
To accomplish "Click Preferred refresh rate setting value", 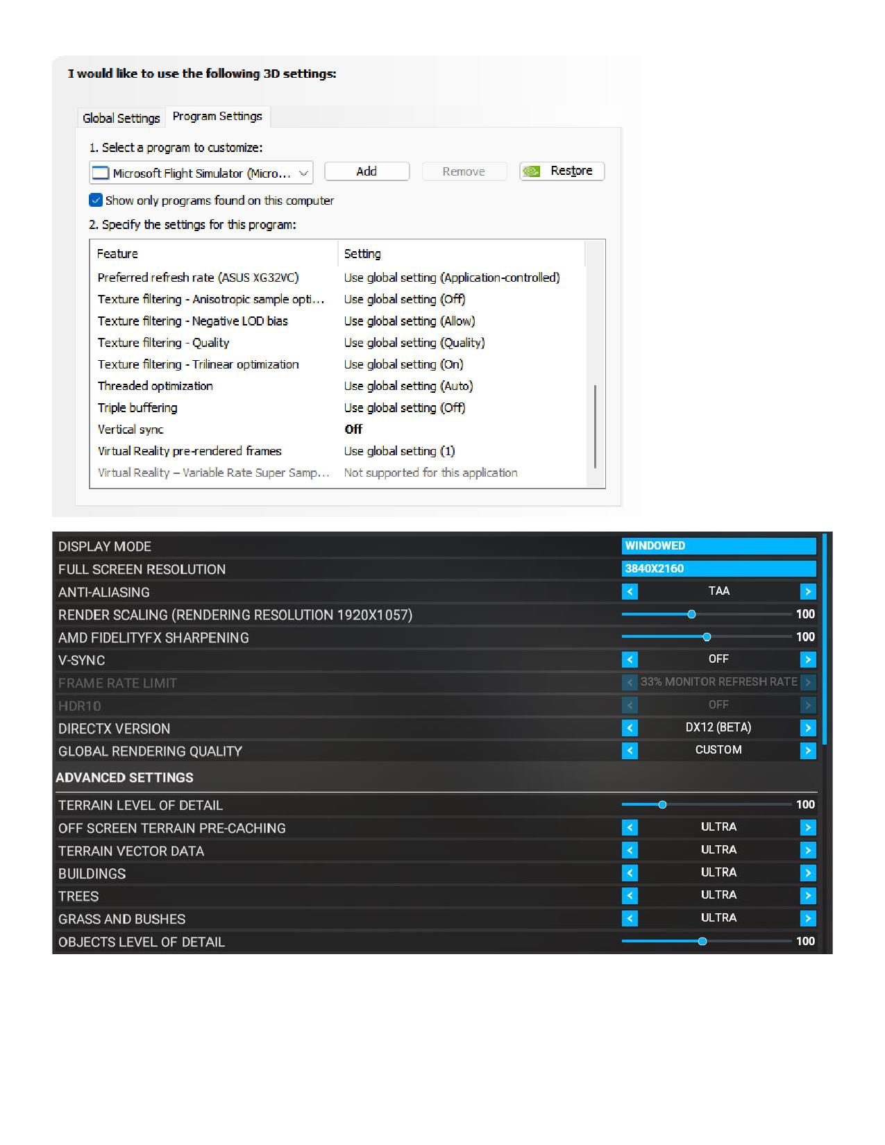I will (452, 278).
